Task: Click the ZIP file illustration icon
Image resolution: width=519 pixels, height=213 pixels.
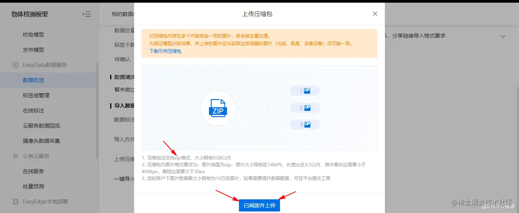Action: (x=218, y=108)
